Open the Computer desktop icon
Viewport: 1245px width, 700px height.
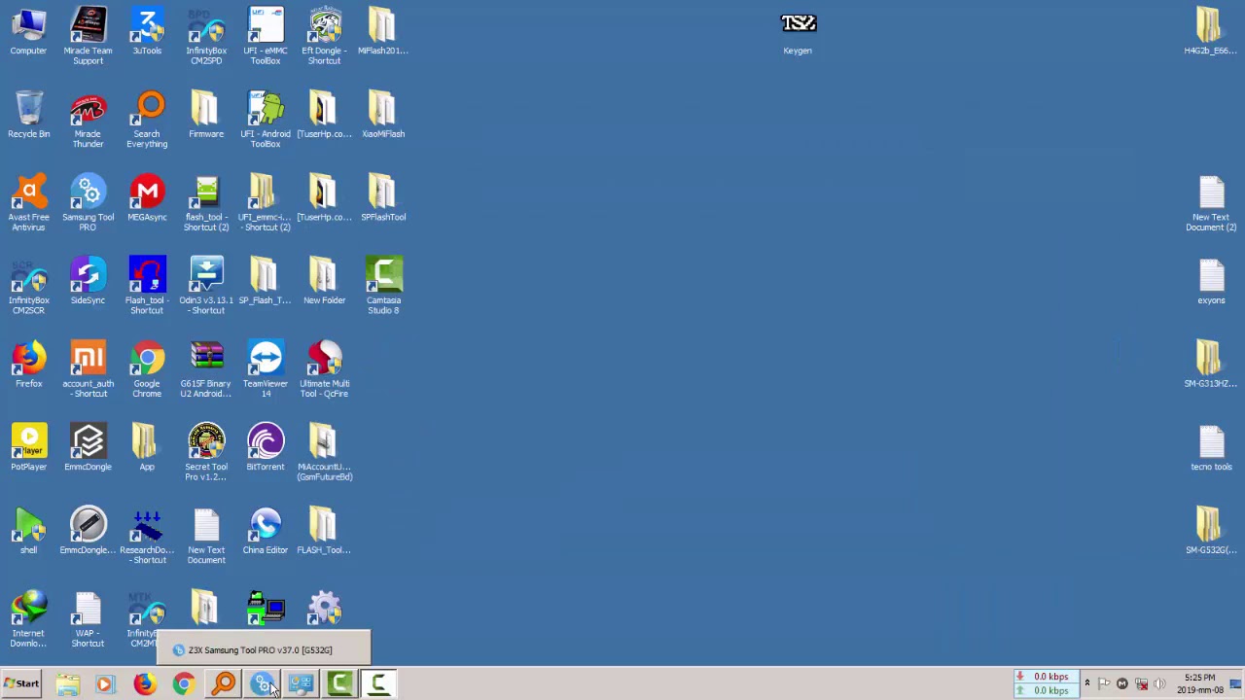tap(28, 31)
